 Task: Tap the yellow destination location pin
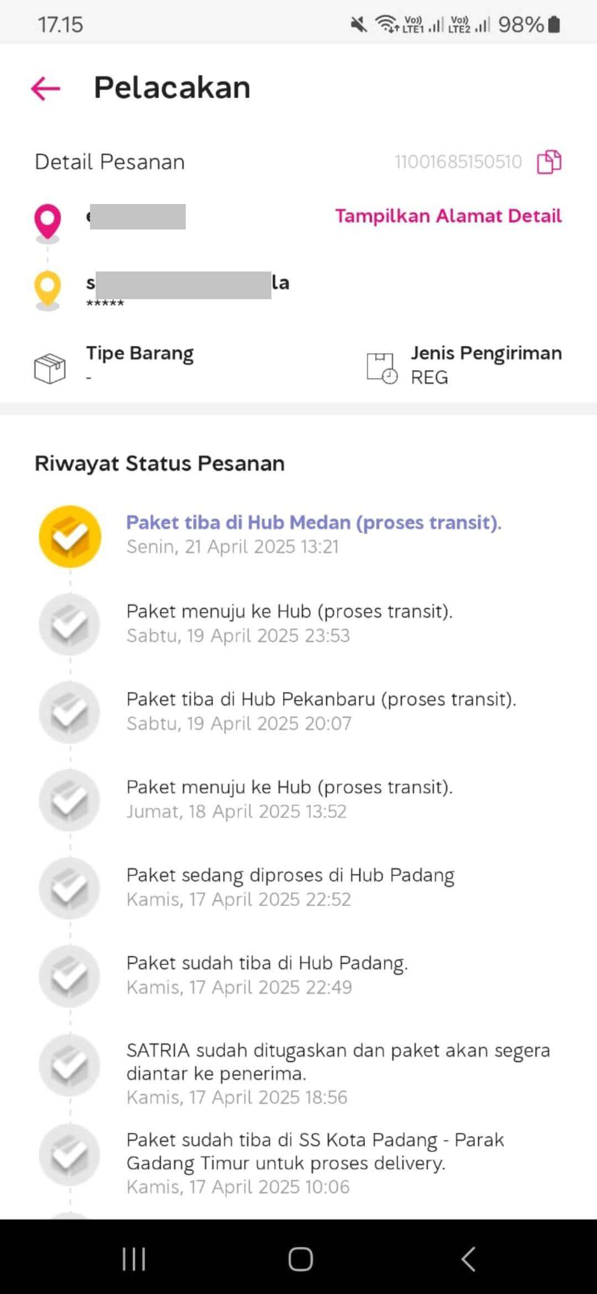tap(48, 289)
